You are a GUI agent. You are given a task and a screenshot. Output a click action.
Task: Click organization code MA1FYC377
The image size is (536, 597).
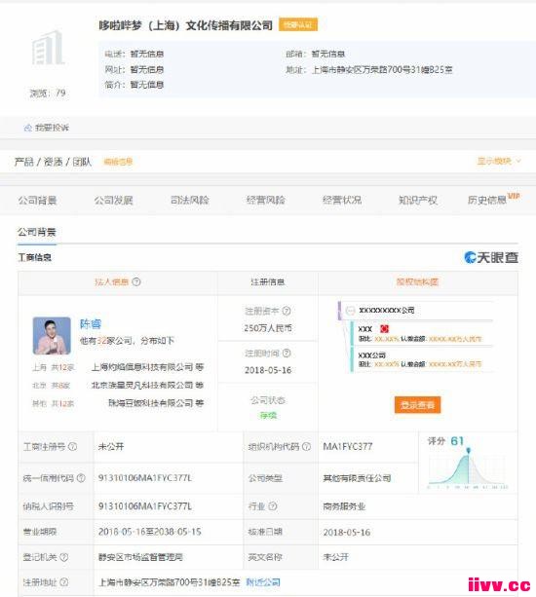pos(348,446)
